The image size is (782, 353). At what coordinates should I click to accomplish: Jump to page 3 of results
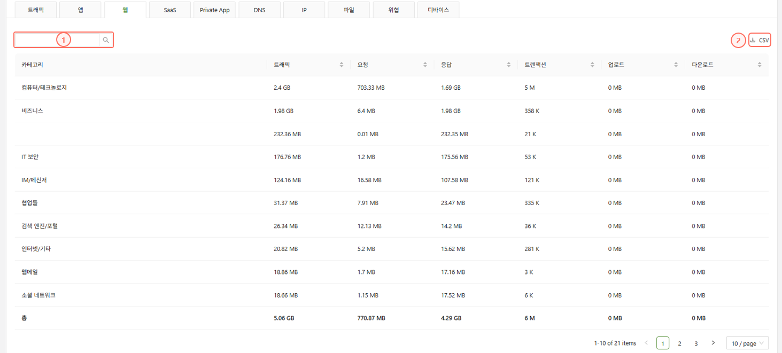tap(696, 343)
